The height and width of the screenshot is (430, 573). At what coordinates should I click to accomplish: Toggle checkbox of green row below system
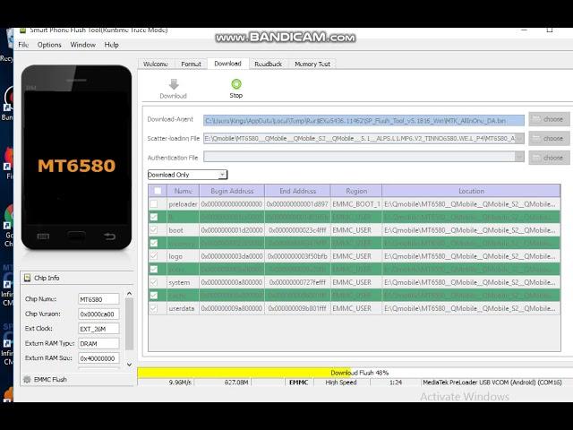click(x=154, y=296)
